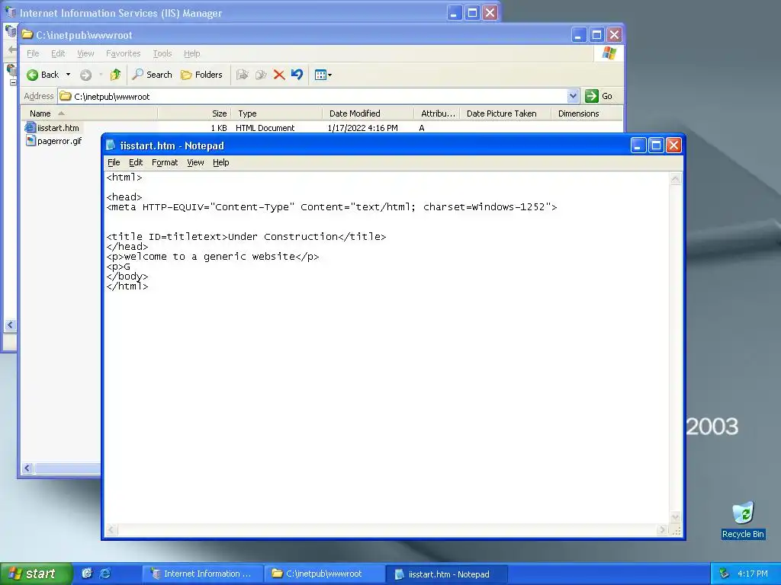
Task: Click the red Delete icon in Explorer toolbar
Action: coord(279,75)
